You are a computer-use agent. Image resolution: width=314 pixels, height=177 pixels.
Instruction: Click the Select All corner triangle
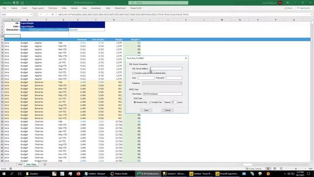[x=2, y=20]
